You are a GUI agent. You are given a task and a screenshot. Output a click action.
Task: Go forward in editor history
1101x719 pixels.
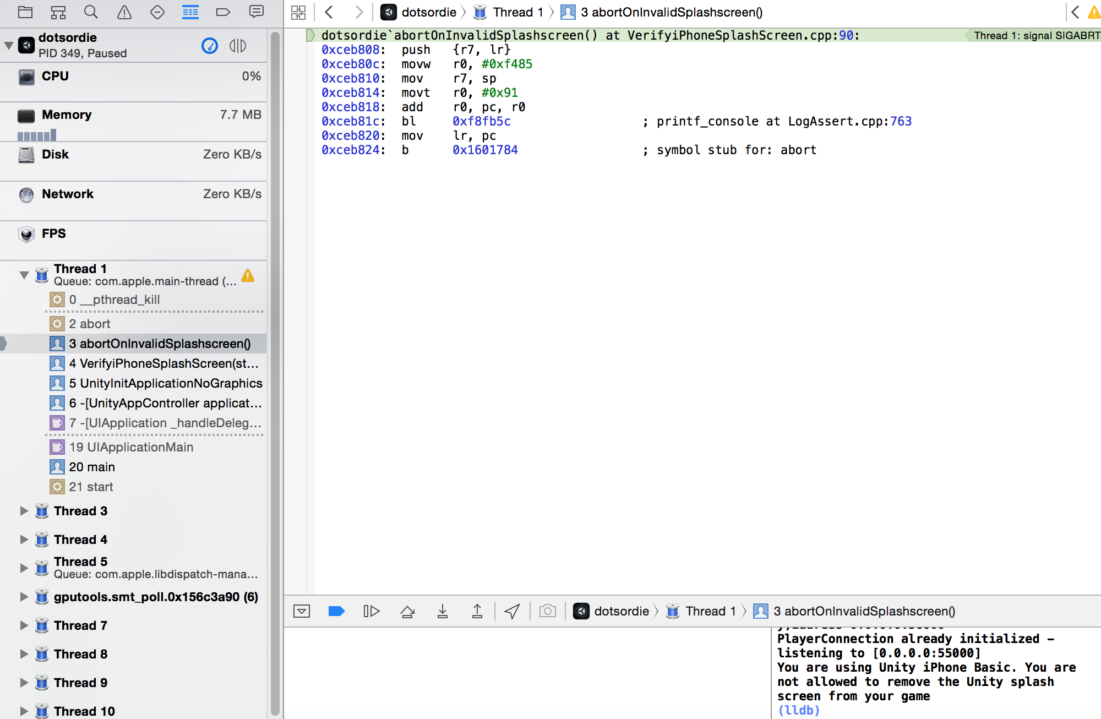[x=359, y=12]
